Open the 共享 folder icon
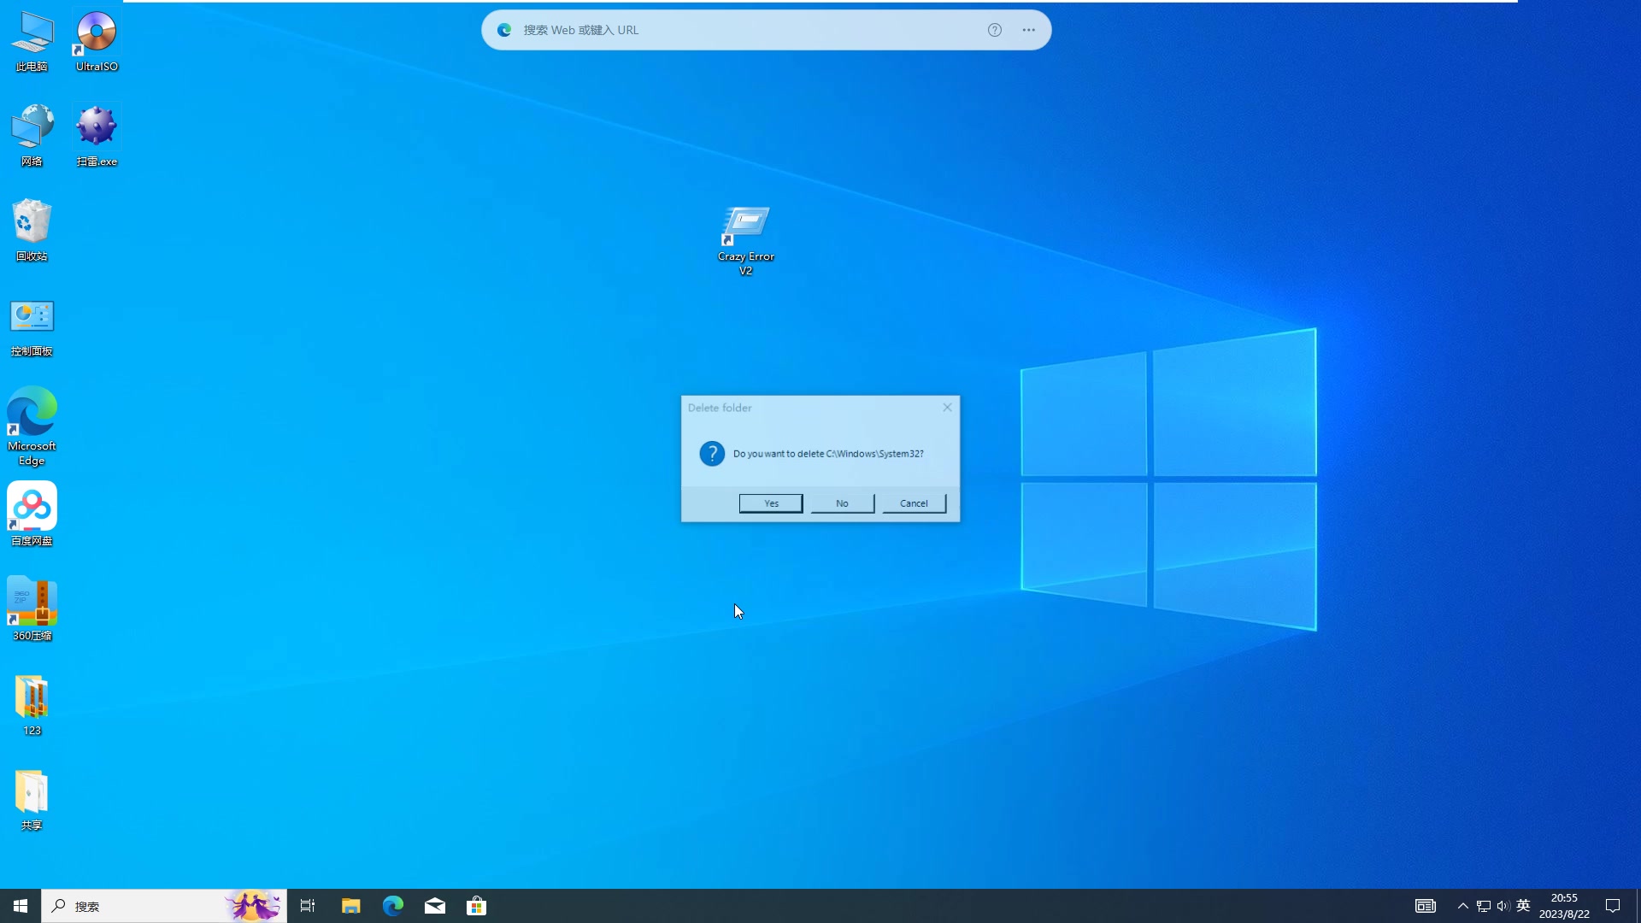This screenshot has width=1641, height=923. coord(32,792)
